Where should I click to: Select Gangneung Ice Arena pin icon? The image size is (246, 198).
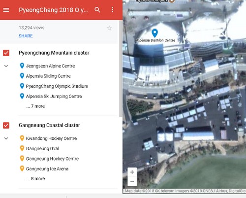[22, 168]
